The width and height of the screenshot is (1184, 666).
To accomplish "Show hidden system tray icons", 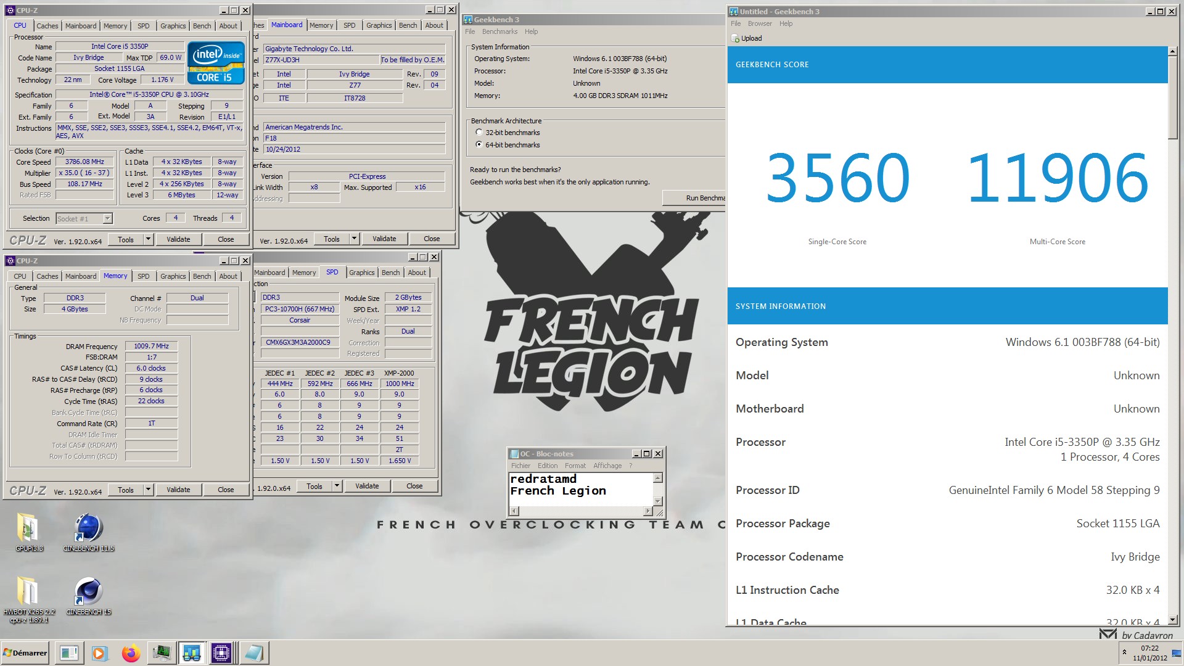I will tap(1124, 652).
